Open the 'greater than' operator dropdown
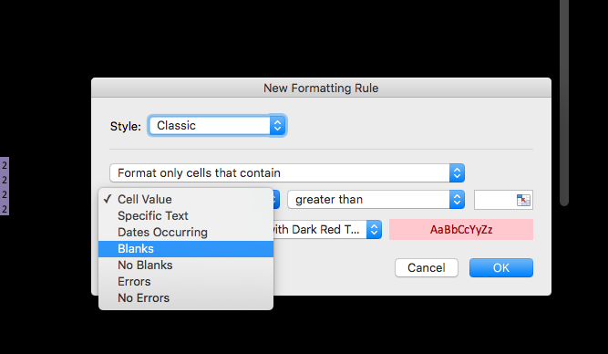 click(x=457, y=200)
